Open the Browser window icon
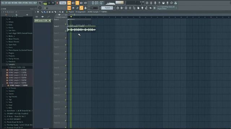The width and height of the screenshot is (231, 129). 134,8
